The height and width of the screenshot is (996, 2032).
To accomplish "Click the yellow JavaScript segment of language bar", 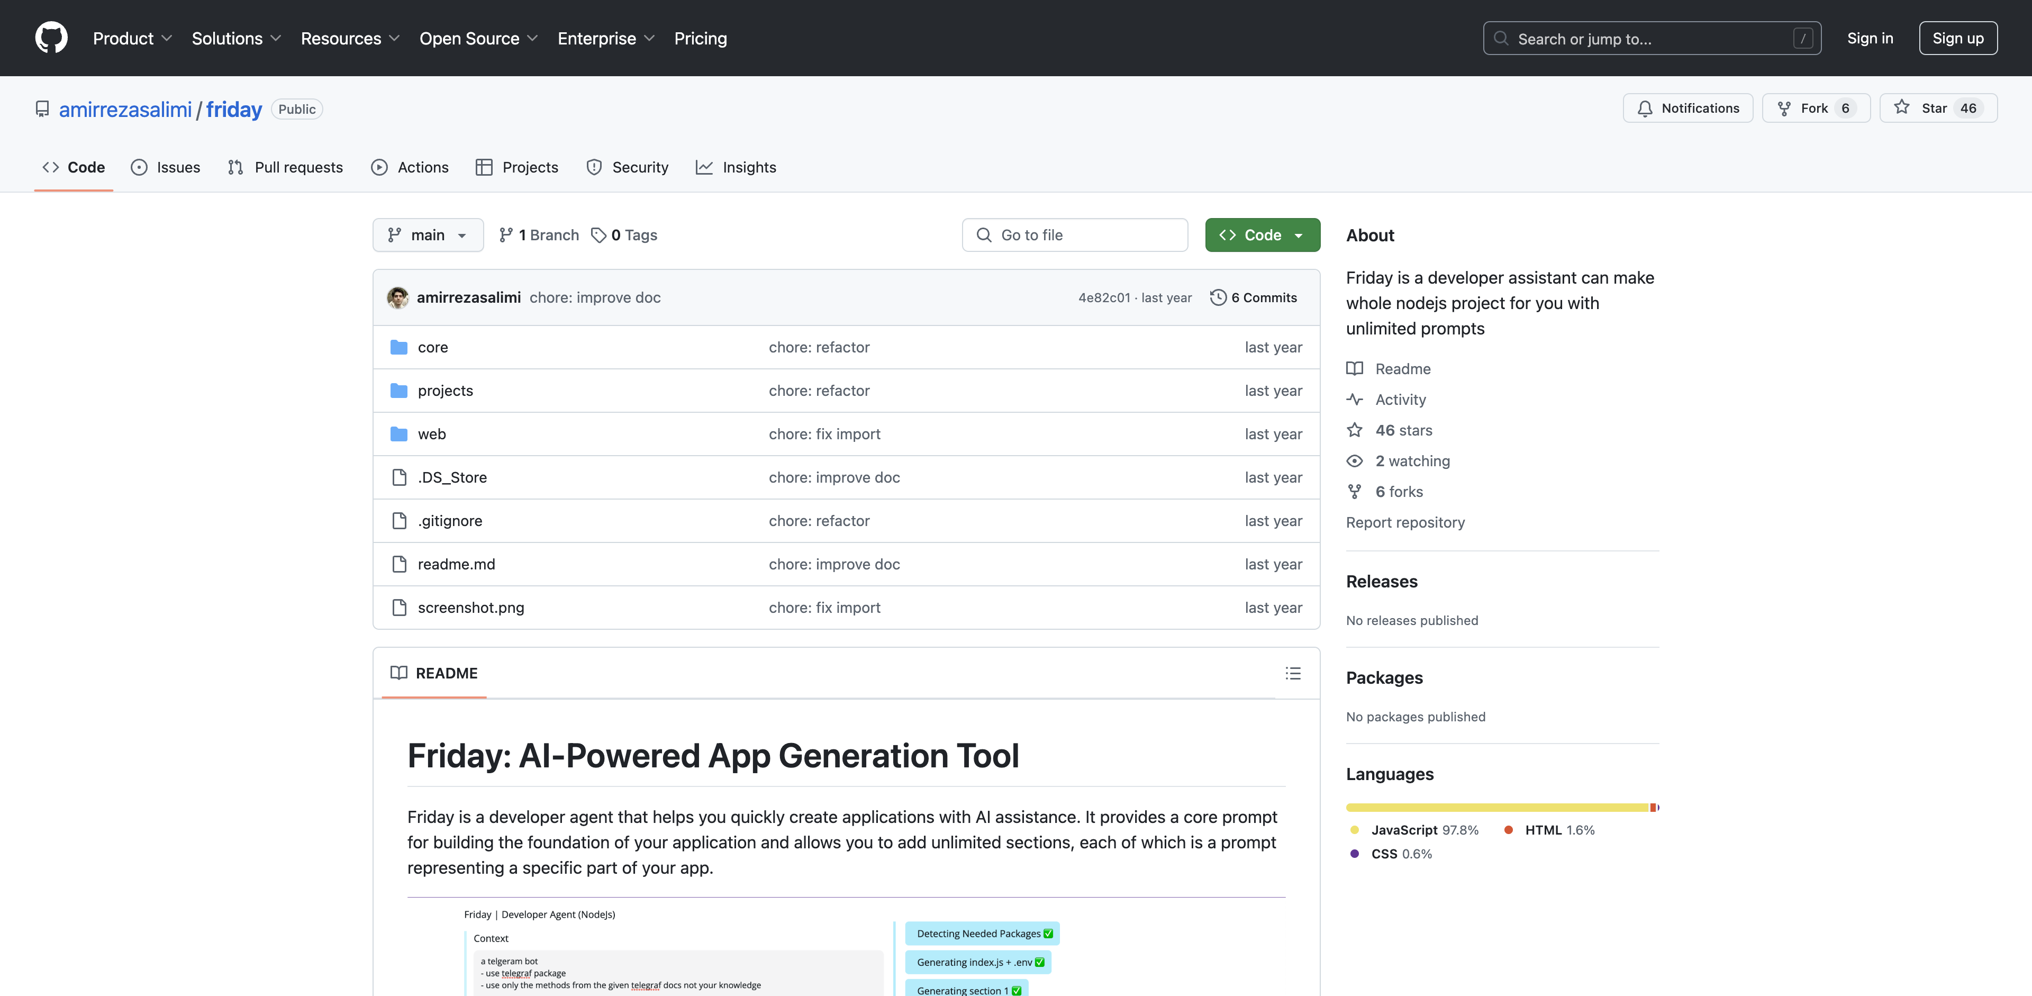I will click(1497, 808).
